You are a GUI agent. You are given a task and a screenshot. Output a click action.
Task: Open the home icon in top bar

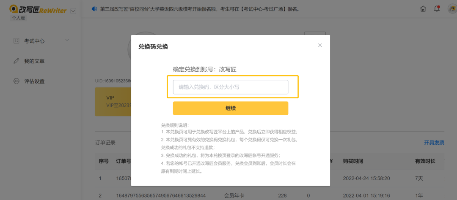(423, 9)
